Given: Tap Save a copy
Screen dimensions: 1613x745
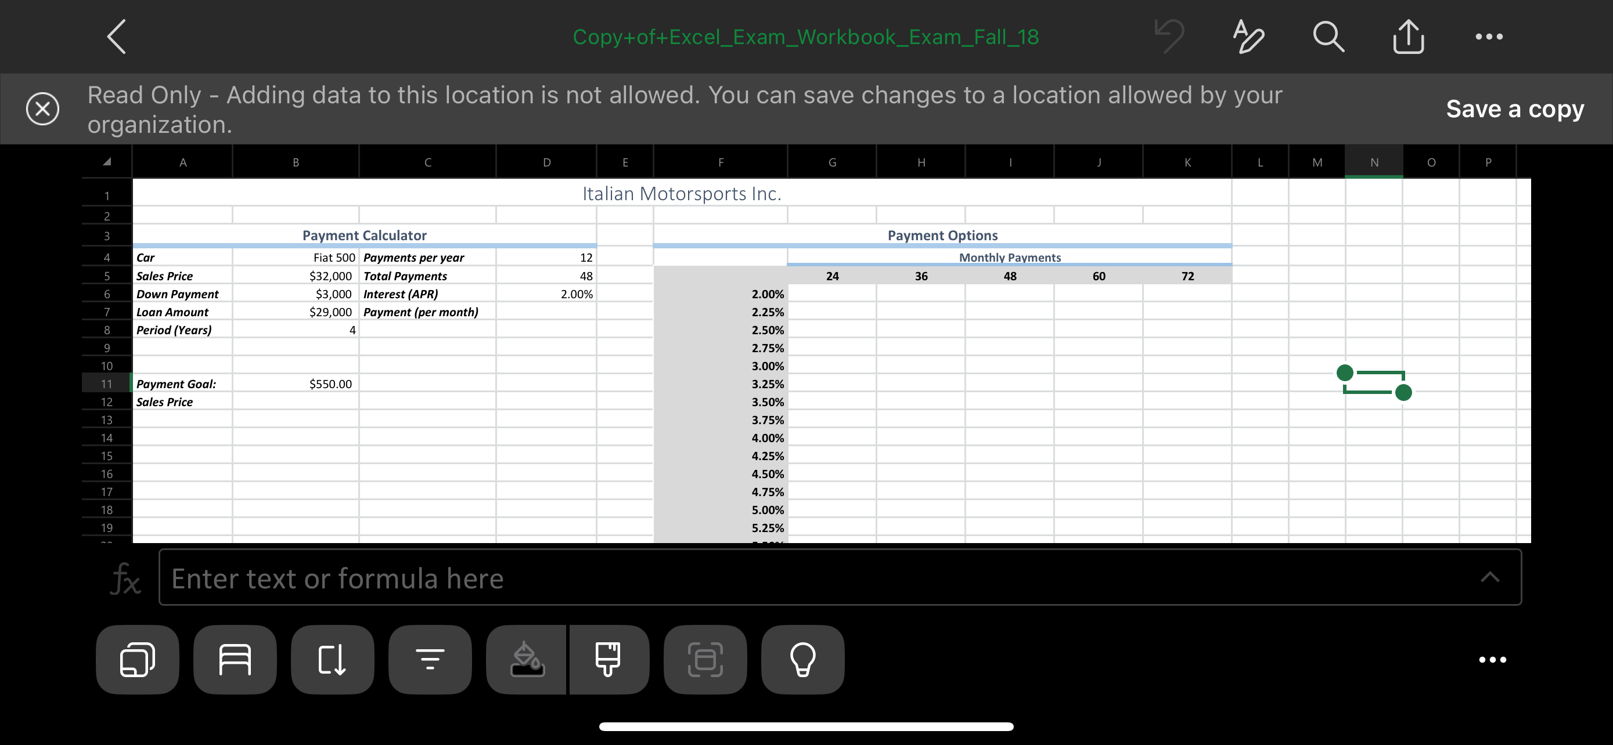Looking at the screenshot, I should coord(1515,109).
